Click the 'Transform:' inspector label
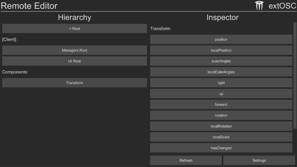The image size is (297, 167). (x=161, y=29)
